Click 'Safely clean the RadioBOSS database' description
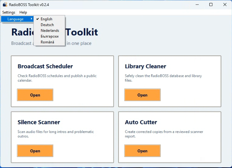 pos(163,78)
